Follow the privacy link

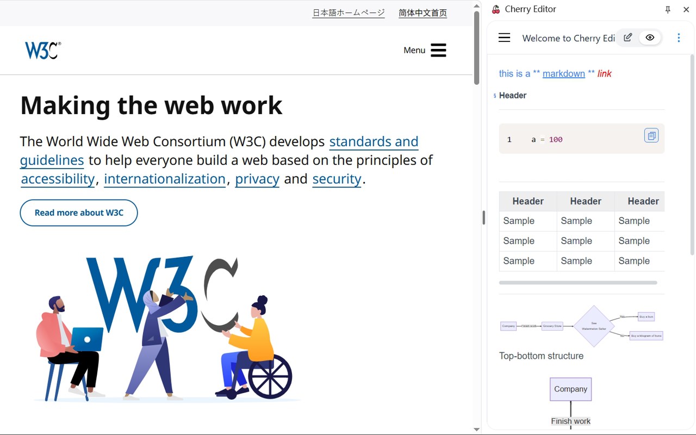tap(257, 179)
